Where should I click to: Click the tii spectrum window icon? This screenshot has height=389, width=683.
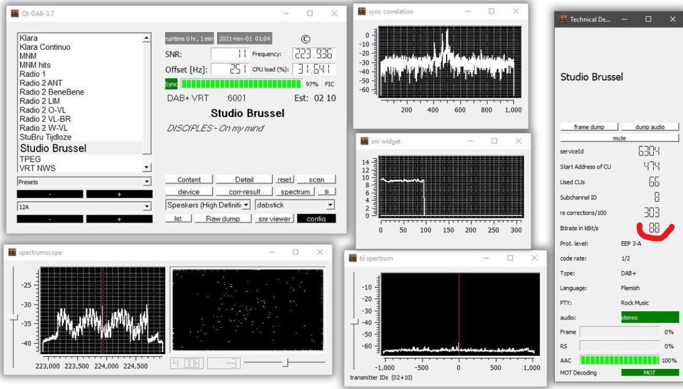353,259
